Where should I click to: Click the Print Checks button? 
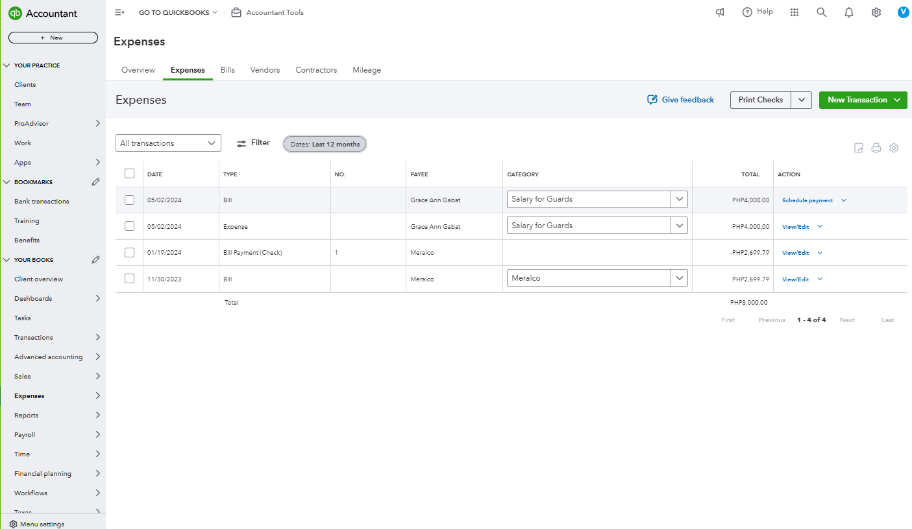click(761, 100)
